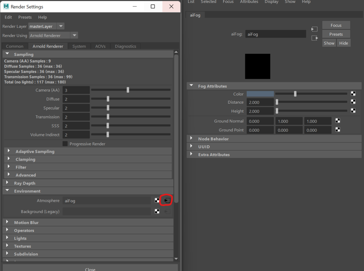The width and height of the screenshot is (364, 271).
Task: Click the Atmosphere aiFog text field
Action: point(107,200)
